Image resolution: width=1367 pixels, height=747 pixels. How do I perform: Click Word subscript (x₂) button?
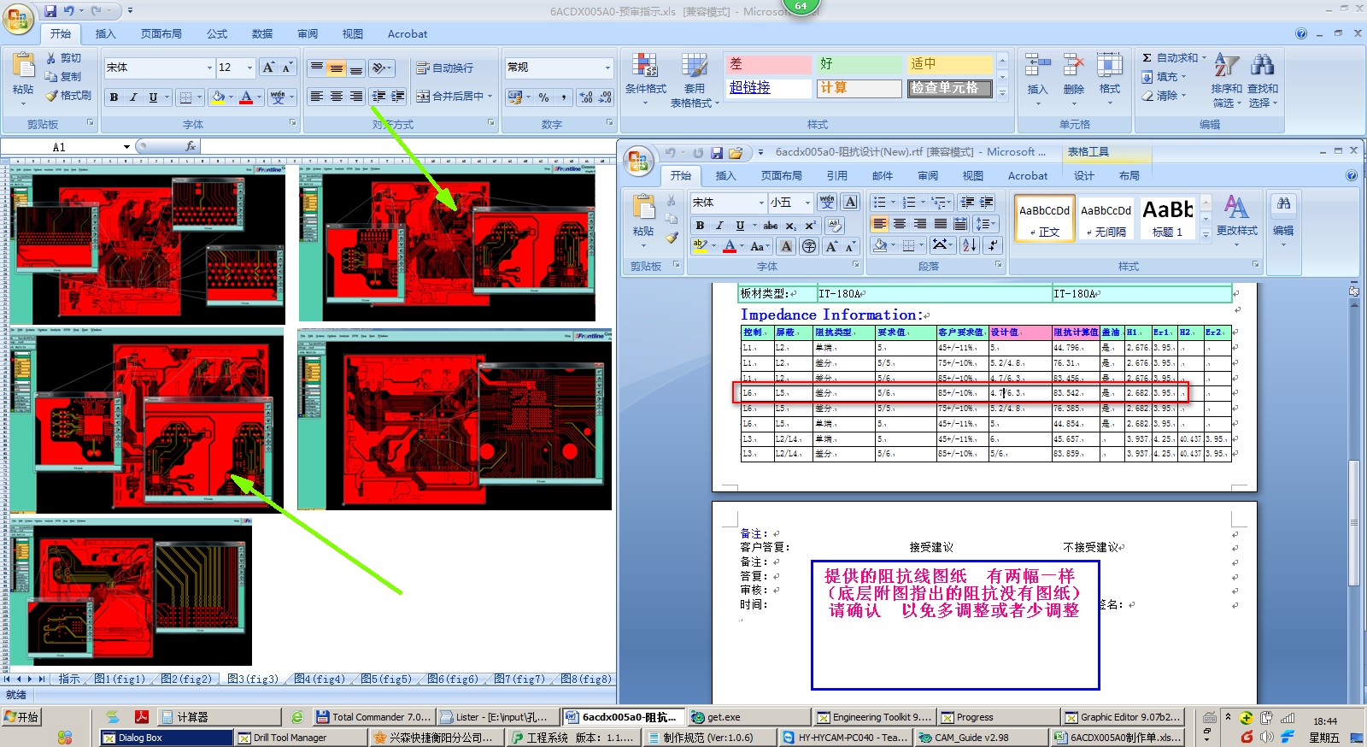click(x=791, y=226)
